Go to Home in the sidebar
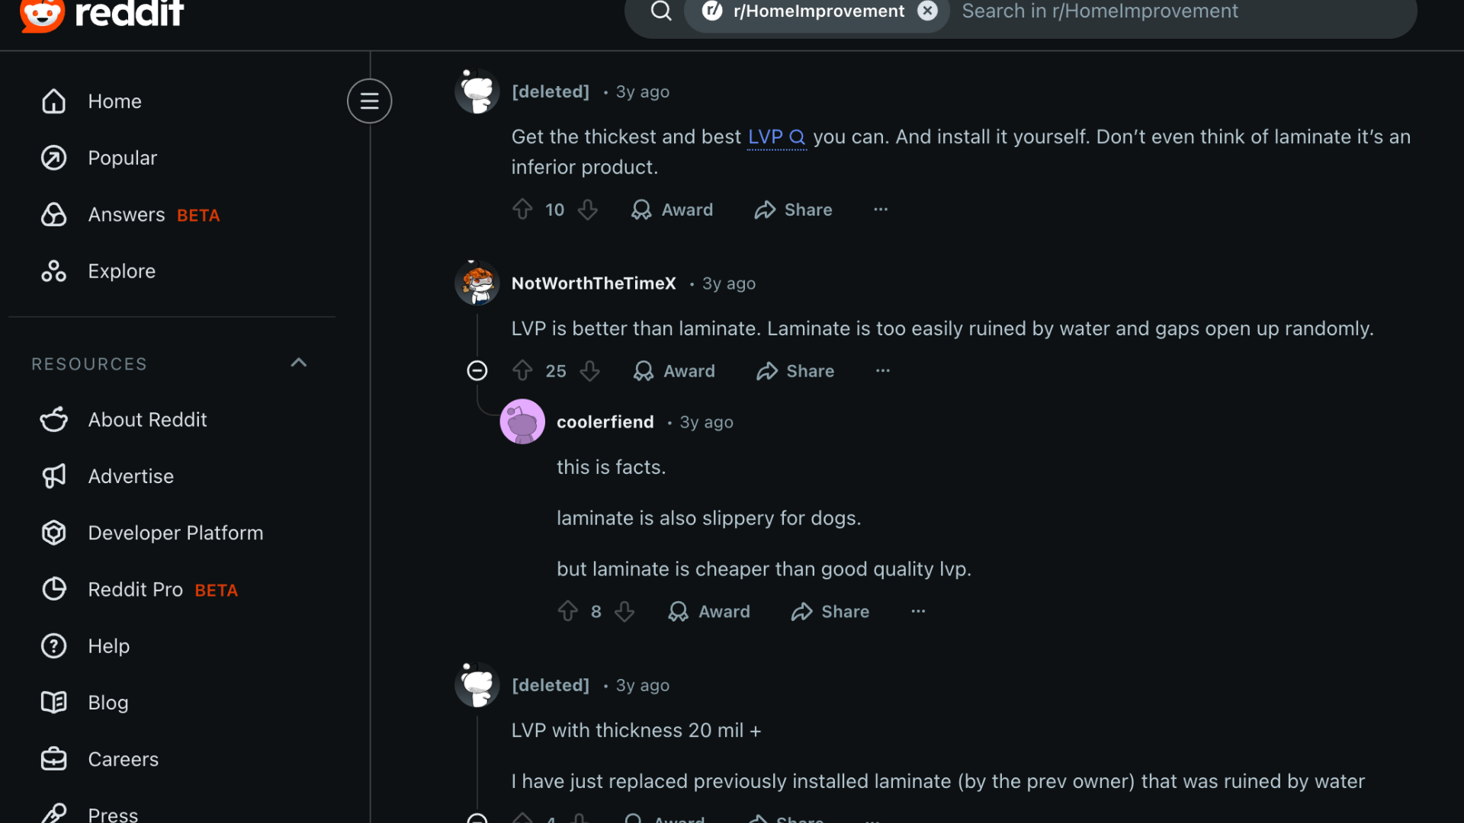1464x823 pixels. tap(114, 101)
